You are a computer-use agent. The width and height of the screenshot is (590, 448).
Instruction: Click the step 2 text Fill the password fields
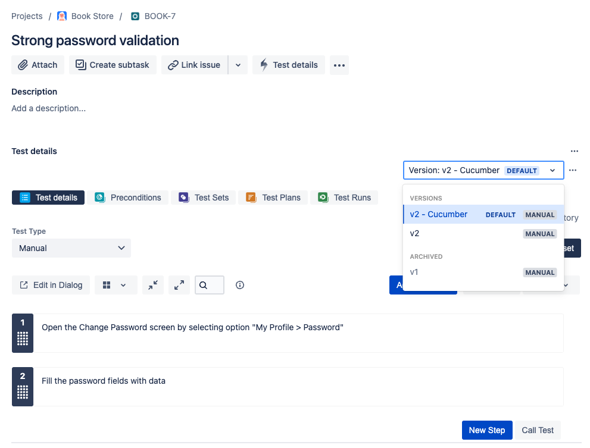[x=104, y=381]
